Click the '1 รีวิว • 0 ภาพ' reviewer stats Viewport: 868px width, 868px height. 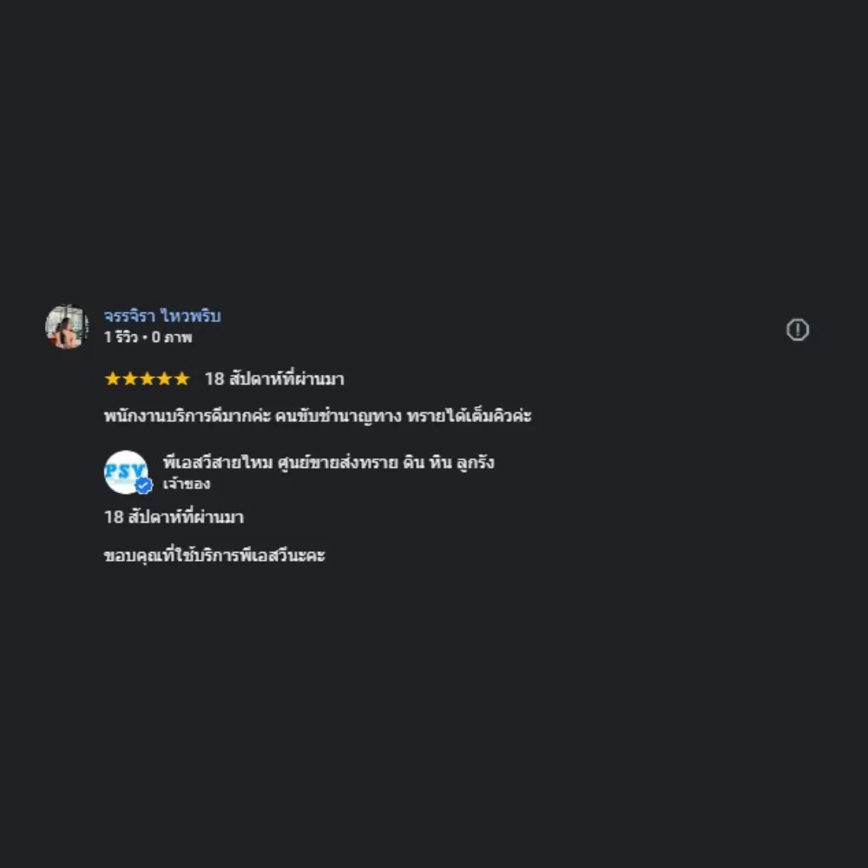[148, 337]
